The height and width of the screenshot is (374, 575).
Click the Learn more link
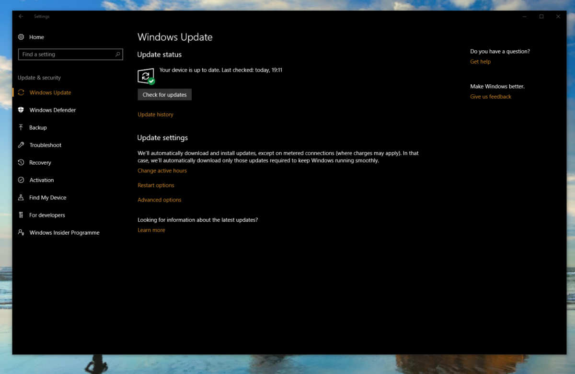151,230
